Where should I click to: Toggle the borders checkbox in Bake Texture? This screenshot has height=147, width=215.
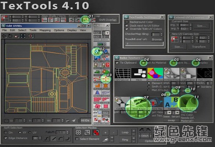coord(198,87)
